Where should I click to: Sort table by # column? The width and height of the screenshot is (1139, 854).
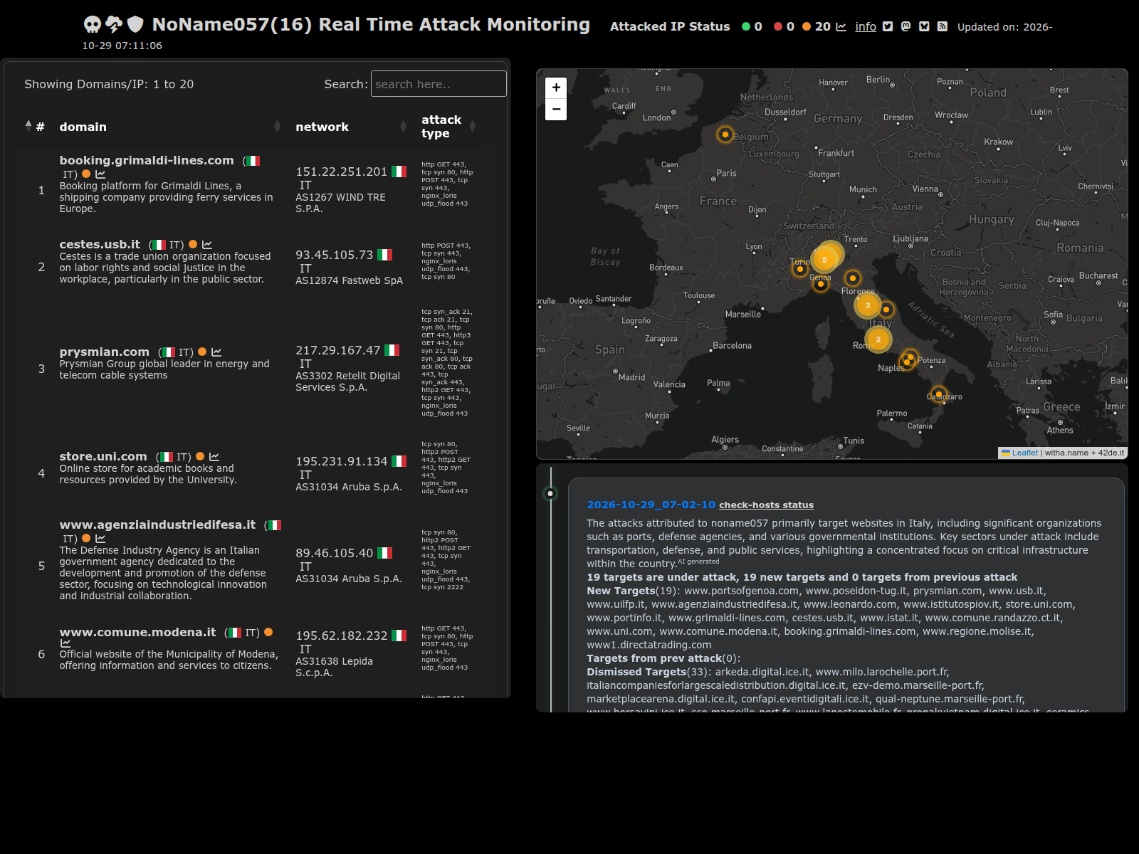(35, 127)
